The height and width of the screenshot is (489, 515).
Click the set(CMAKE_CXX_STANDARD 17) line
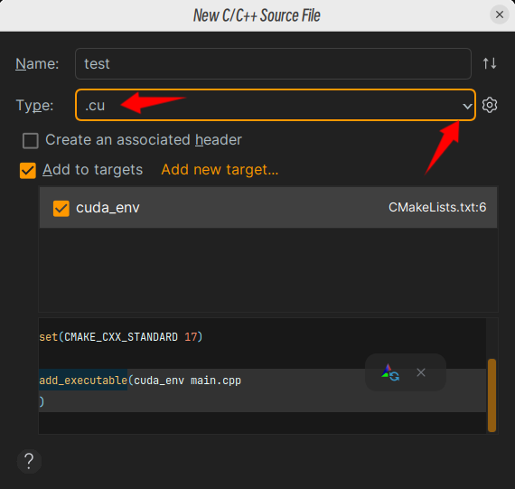120,337
